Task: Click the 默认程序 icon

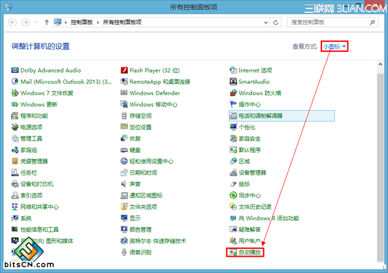Action: click(x=233, y=149)
